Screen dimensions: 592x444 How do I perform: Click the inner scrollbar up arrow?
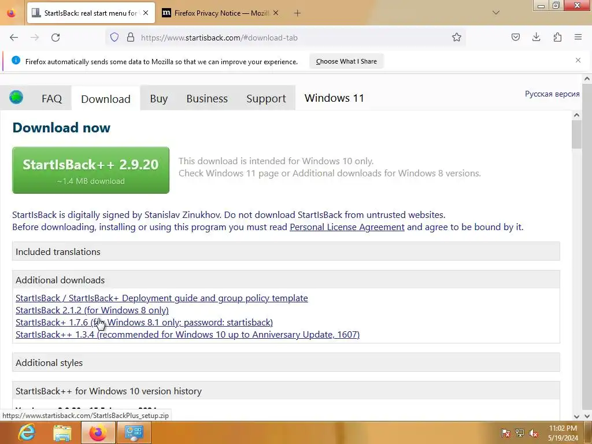coord(576,115)
